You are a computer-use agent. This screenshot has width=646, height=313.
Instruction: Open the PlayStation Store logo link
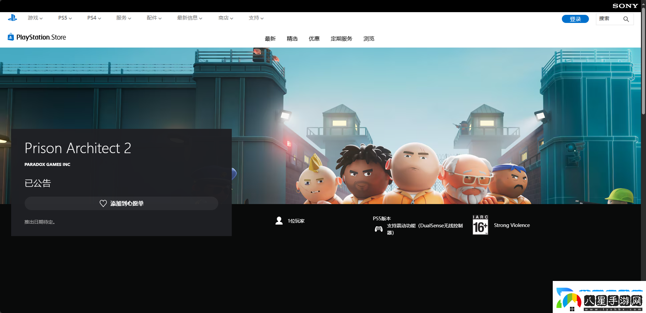(37, 37)
